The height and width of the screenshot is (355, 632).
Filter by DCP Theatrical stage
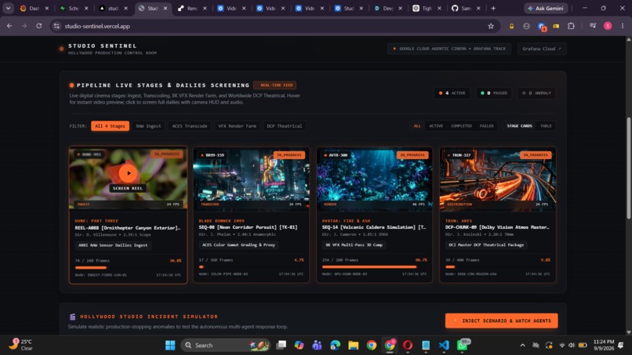284,126
